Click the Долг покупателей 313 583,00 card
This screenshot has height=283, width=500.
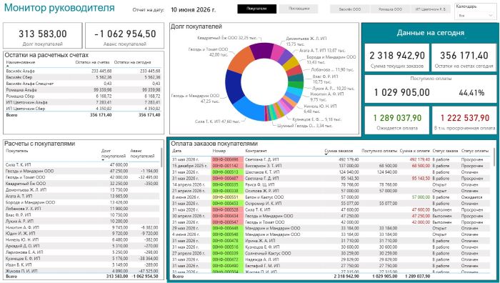42,36
